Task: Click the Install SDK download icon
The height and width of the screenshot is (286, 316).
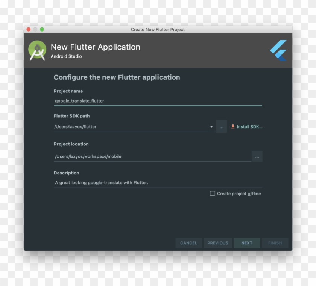Action: click(233, 127)
